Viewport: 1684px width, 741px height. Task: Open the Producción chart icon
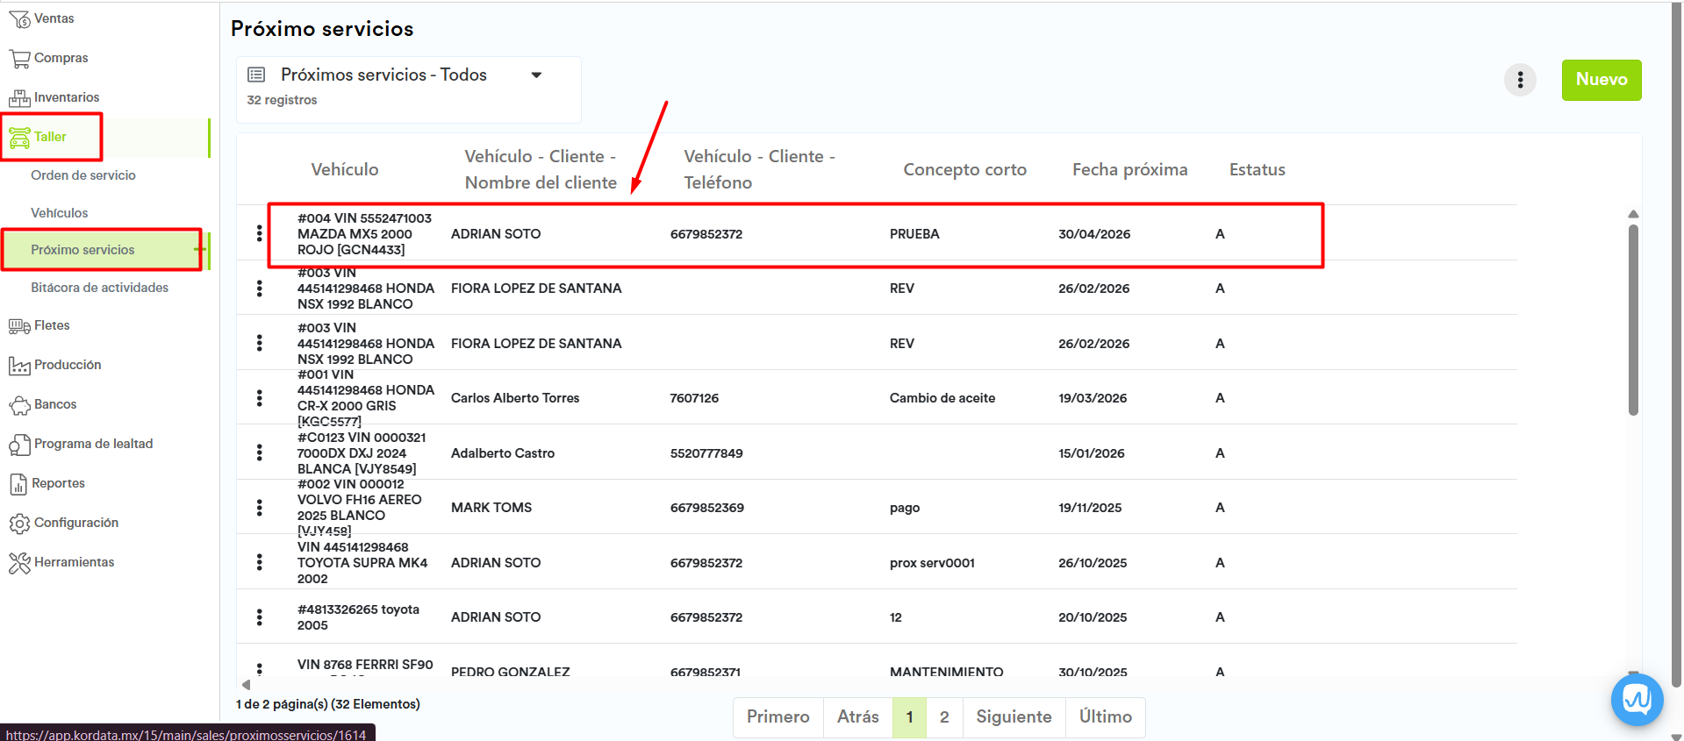point(19,365)
